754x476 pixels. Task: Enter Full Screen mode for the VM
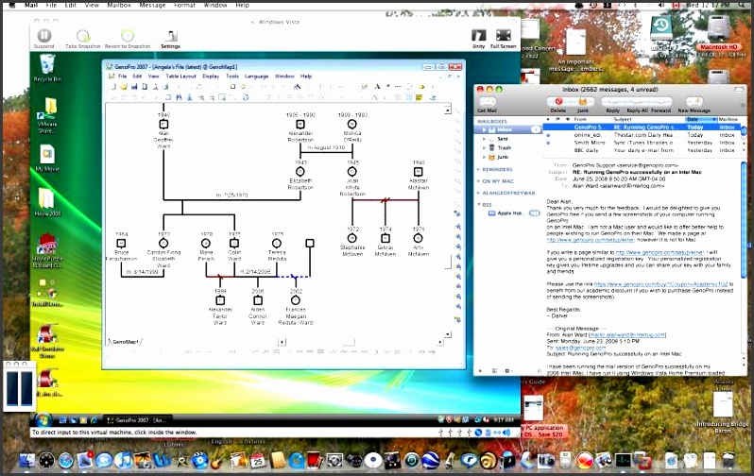pyautogui.click(x=504, y=36)
